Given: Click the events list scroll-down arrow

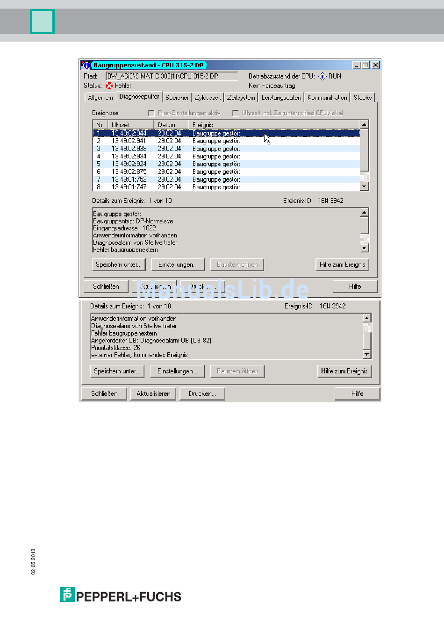Looking at the screenshot, I should point(365,186).
